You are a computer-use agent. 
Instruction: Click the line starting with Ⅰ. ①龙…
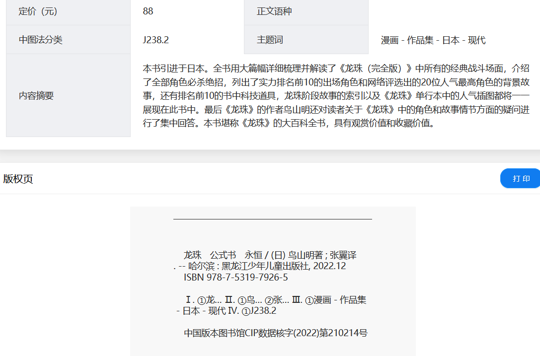pyautogui.click(x=275, y=300)
